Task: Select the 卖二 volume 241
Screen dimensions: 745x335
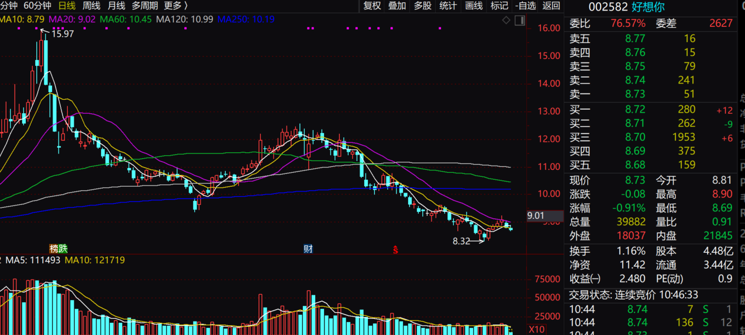Action: click(x=687, y=80)
